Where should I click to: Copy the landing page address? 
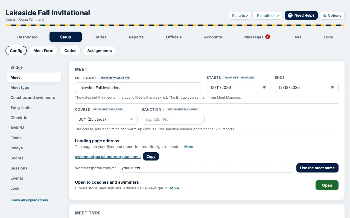[x=151, y=157]
